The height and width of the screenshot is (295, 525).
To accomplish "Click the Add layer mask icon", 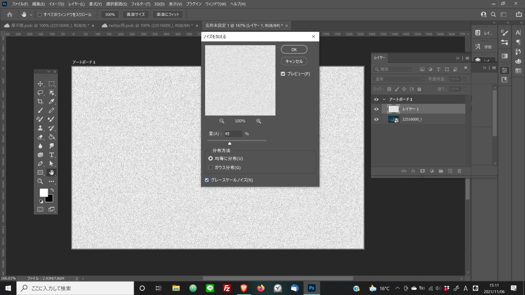I will tap(422, 171).
